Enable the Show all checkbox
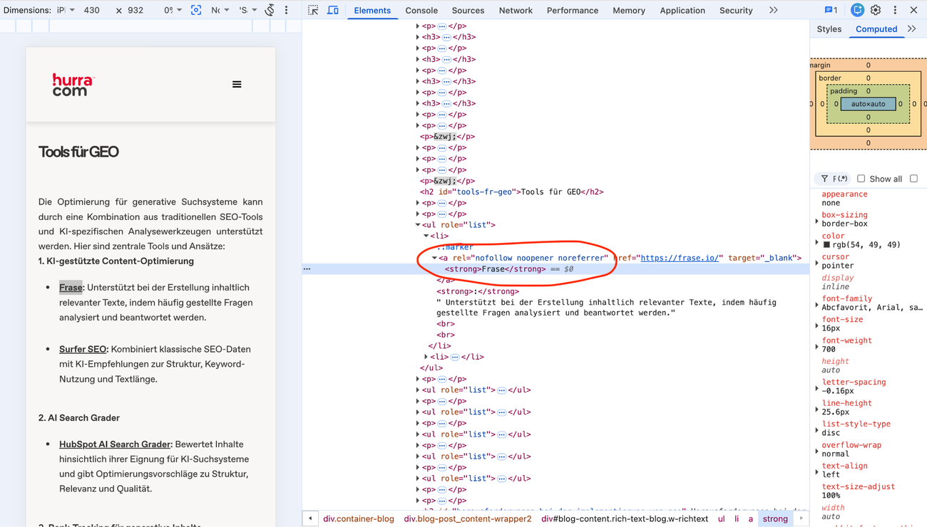The height and width of the screenshot is (527, 927). coord(861,179)
